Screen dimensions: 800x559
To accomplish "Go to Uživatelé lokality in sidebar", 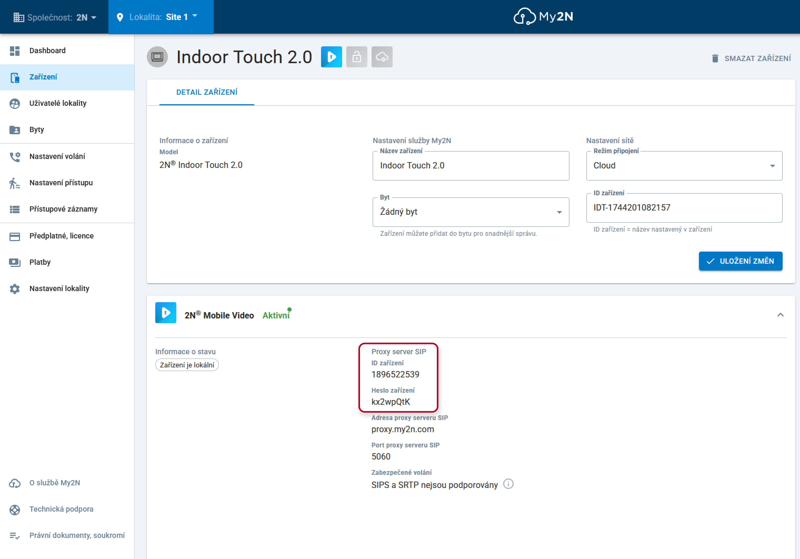I will [67, 103].
